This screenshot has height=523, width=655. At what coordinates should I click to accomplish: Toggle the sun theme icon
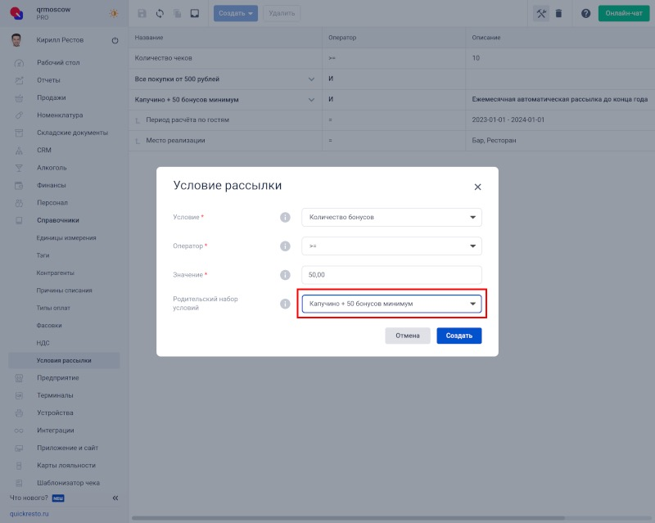114,13
